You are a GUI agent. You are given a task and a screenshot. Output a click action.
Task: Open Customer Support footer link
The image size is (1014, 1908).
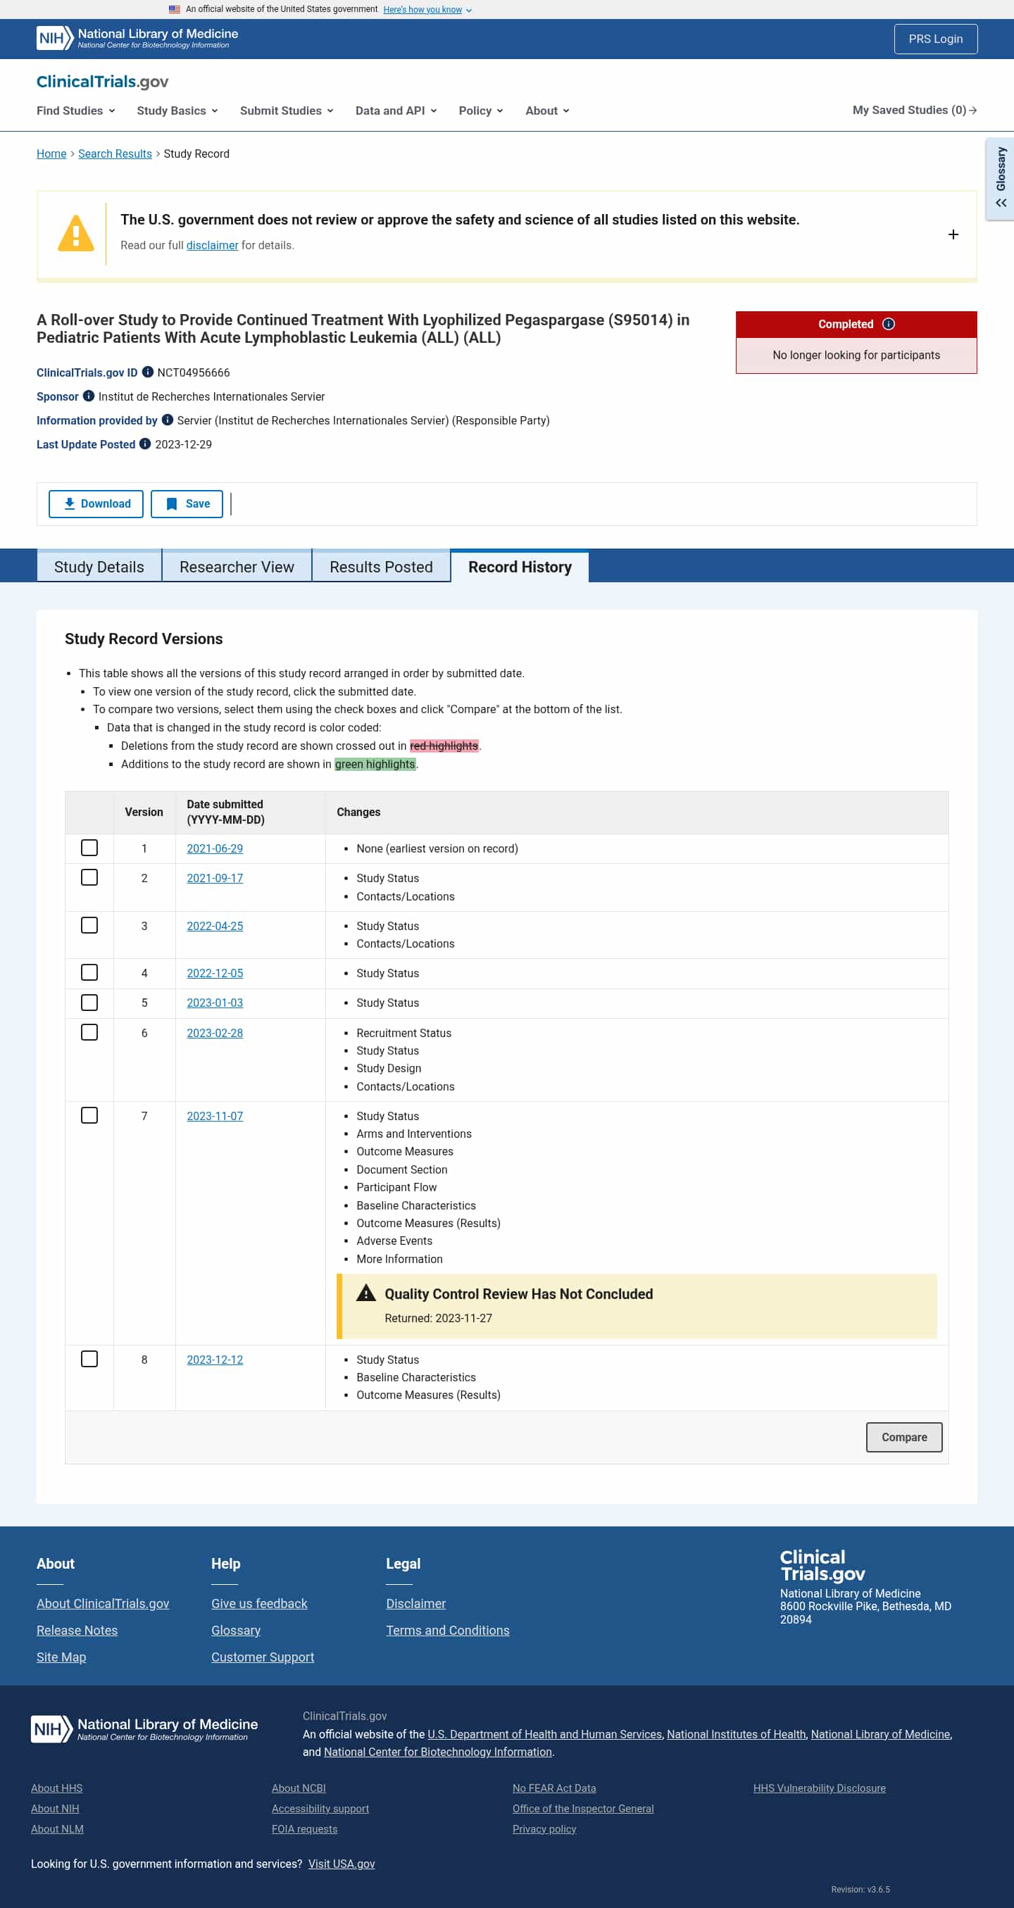pos(262,1657)
